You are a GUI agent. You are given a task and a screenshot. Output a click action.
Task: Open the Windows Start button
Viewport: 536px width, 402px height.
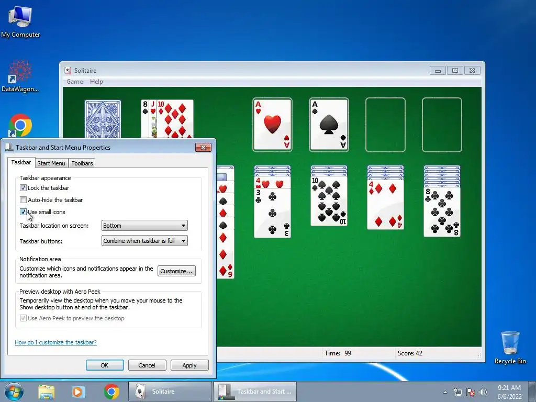pyautogui.click(x=14, y=392)
